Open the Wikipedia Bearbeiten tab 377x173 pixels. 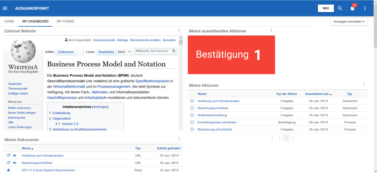[106, 52]
